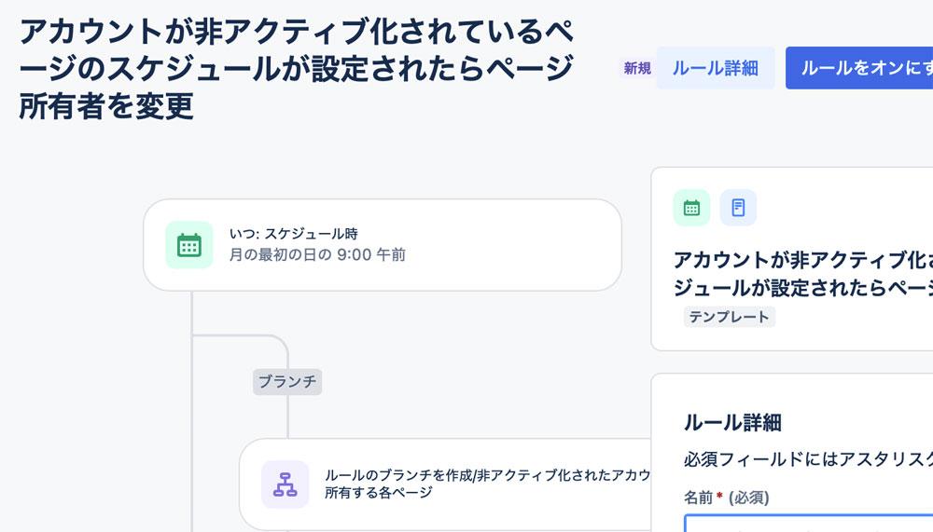This screenshot has width=933, height=532.
Task: Click the ルールをオンにする button
Action: [x=859, y=68]
